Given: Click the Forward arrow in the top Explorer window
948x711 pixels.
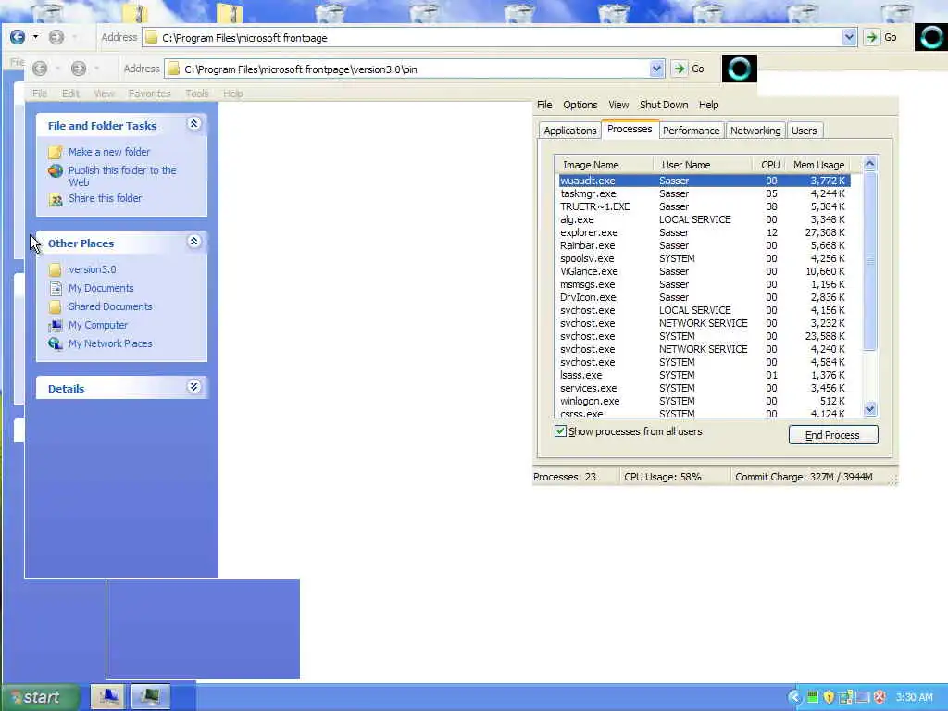Looking at the screenshot, I should click(x=56, y=37).
